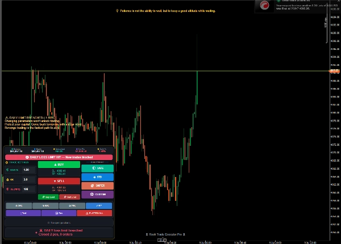Click the purple Rev reverse button
The height and width of the screenshot is (244, 341).
coord(59,213)
